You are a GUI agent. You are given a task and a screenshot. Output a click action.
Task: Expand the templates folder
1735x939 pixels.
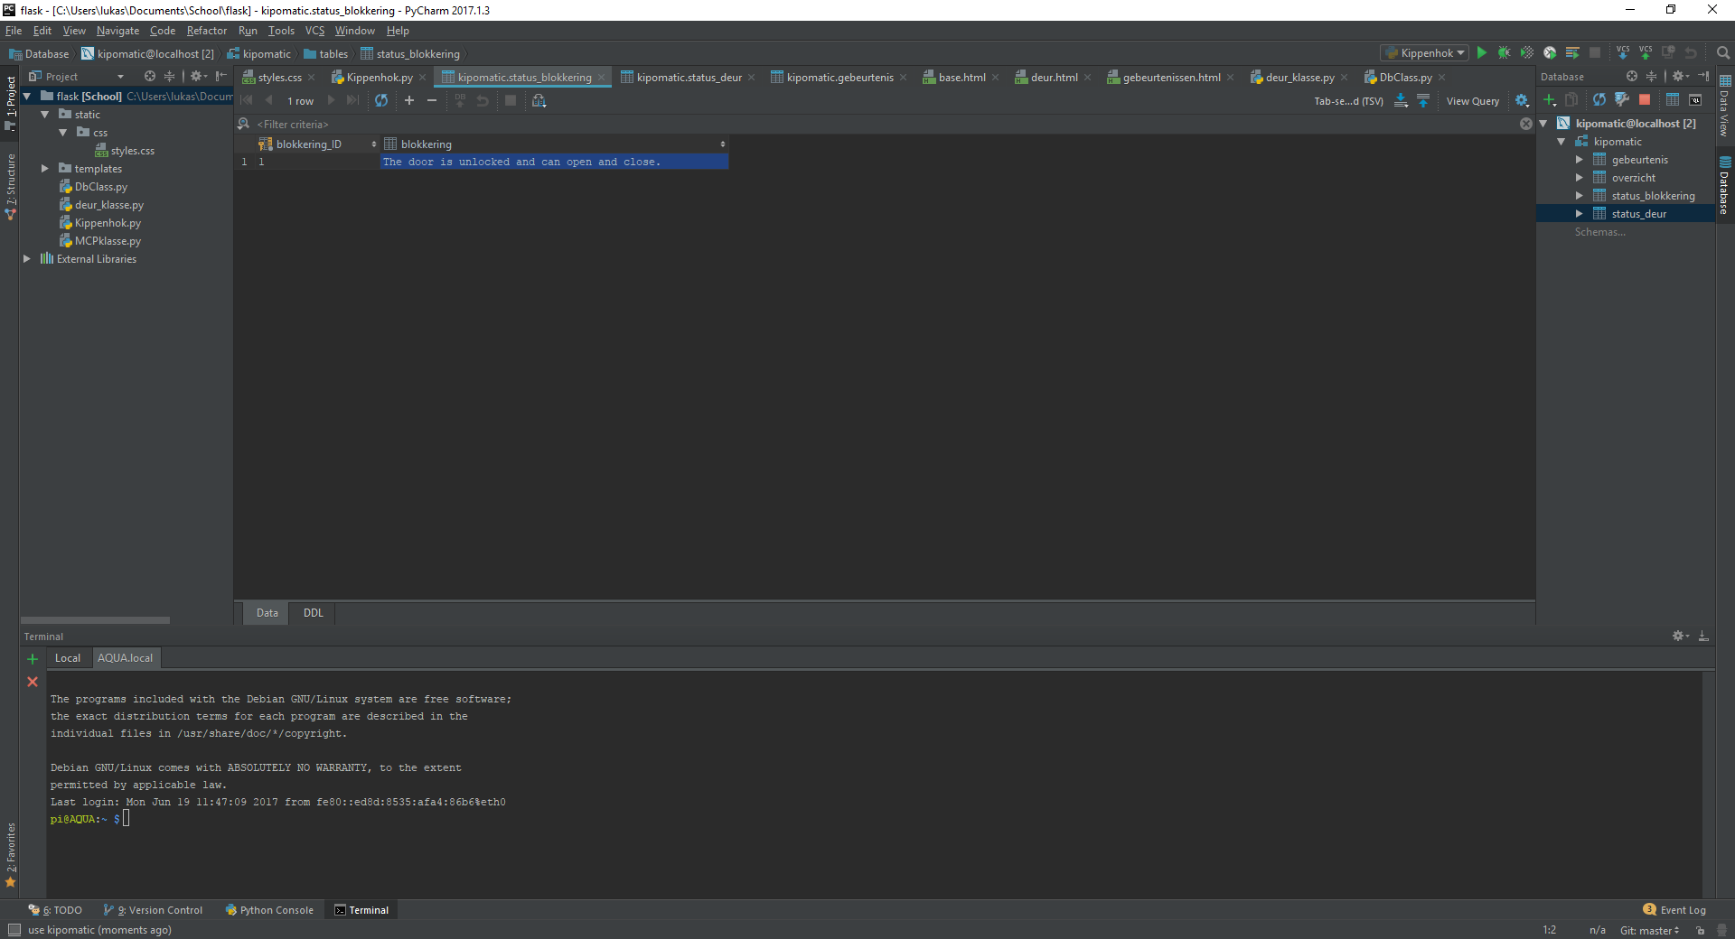(45, 169)
